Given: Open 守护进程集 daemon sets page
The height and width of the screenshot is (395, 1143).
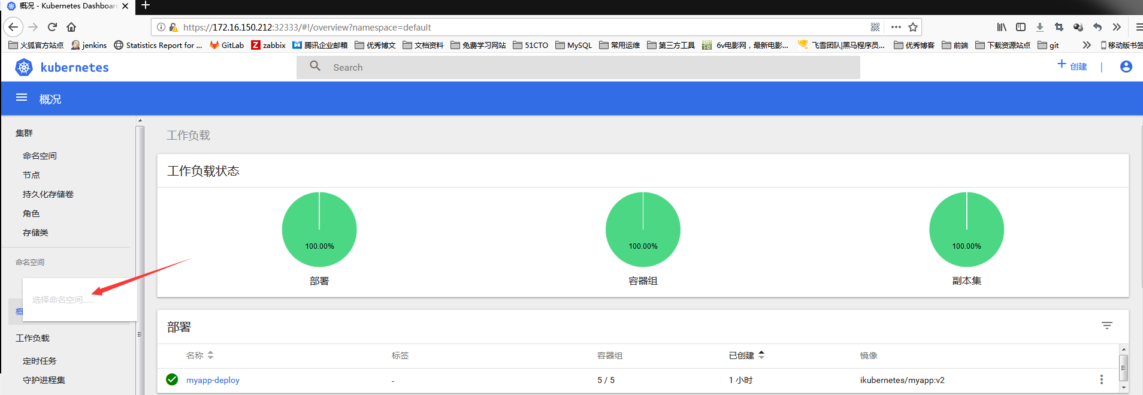Looking at the screenshot, I should click(44, 380).
